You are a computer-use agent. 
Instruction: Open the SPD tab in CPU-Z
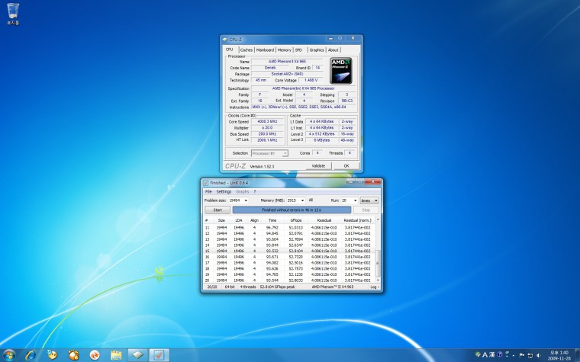coord(298,50)
